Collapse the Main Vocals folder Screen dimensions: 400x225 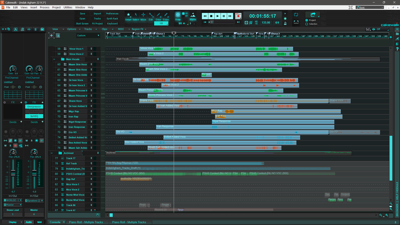(x=54, y=59)
